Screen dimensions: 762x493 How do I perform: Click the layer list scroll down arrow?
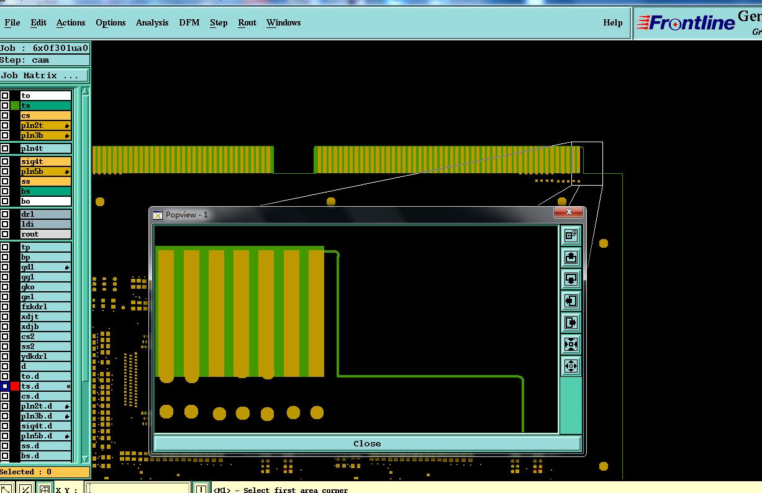85,459
